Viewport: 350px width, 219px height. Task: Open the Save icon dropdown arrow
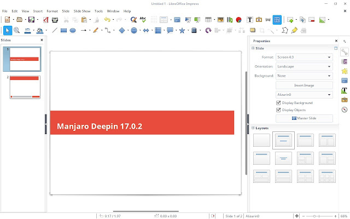click(x=37, y=20)
